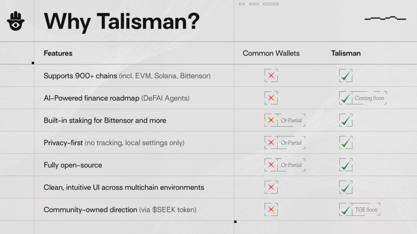Click Talisman checkmark for Privacy-first row
Image resolution: width=417 pixels, height=234 pixels.
346,143
